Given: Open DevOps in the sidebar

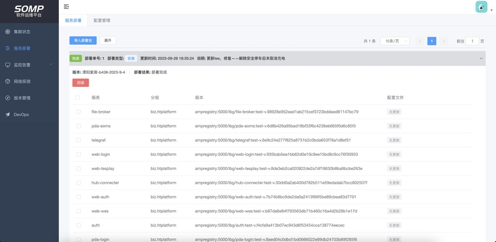Looking at the screenshot, I should click(x=29, y=114).
